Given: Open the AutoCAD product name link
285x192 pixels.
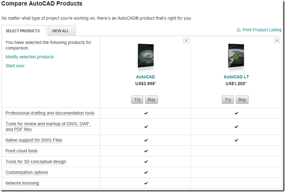Looking at the screenshot, I should [x=145, y=77].
